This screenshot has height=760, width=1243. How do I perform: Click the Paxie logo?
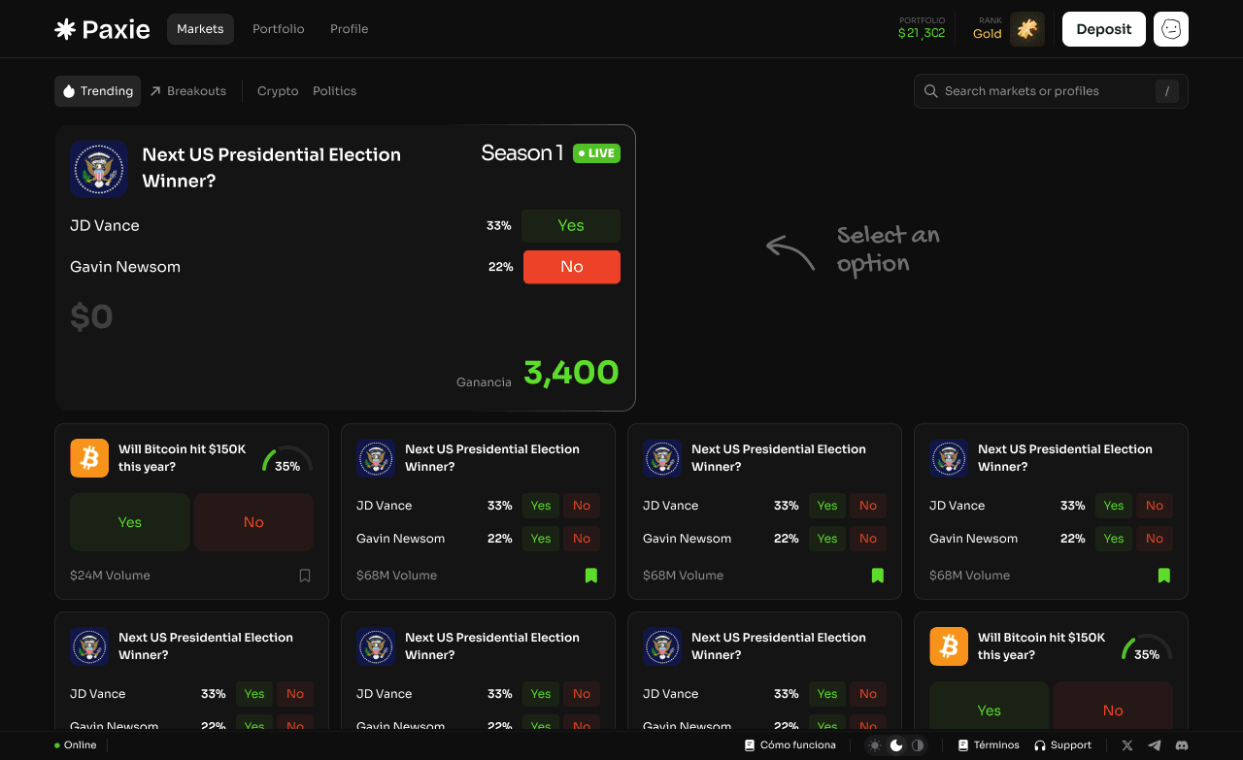click(102, 29)
